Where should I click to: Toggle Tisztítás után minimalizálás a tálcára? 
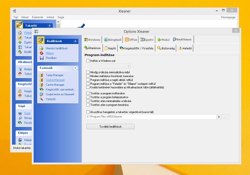click(88, 101)
